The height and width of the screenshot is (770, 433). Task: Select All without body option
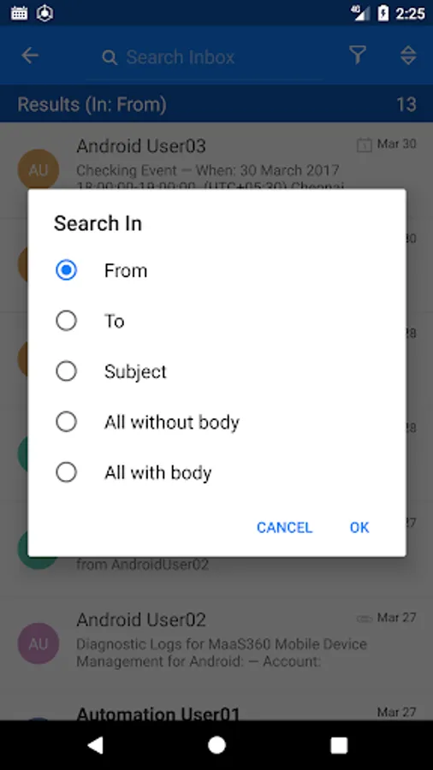point(66,422)
